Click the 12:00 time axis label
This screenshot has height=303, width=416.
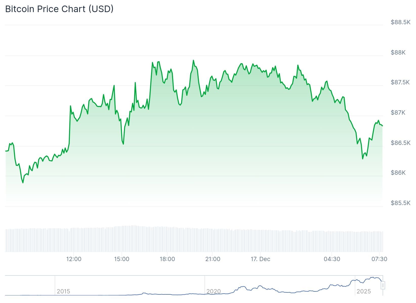pos(74,259)
